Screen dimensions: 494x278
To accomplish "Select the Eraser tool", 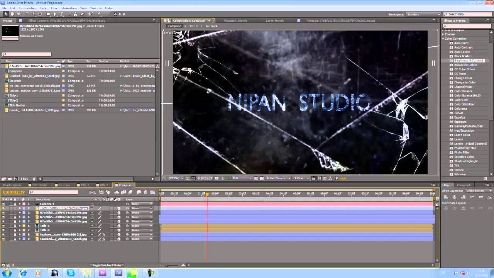I will (x=82, y=14).
